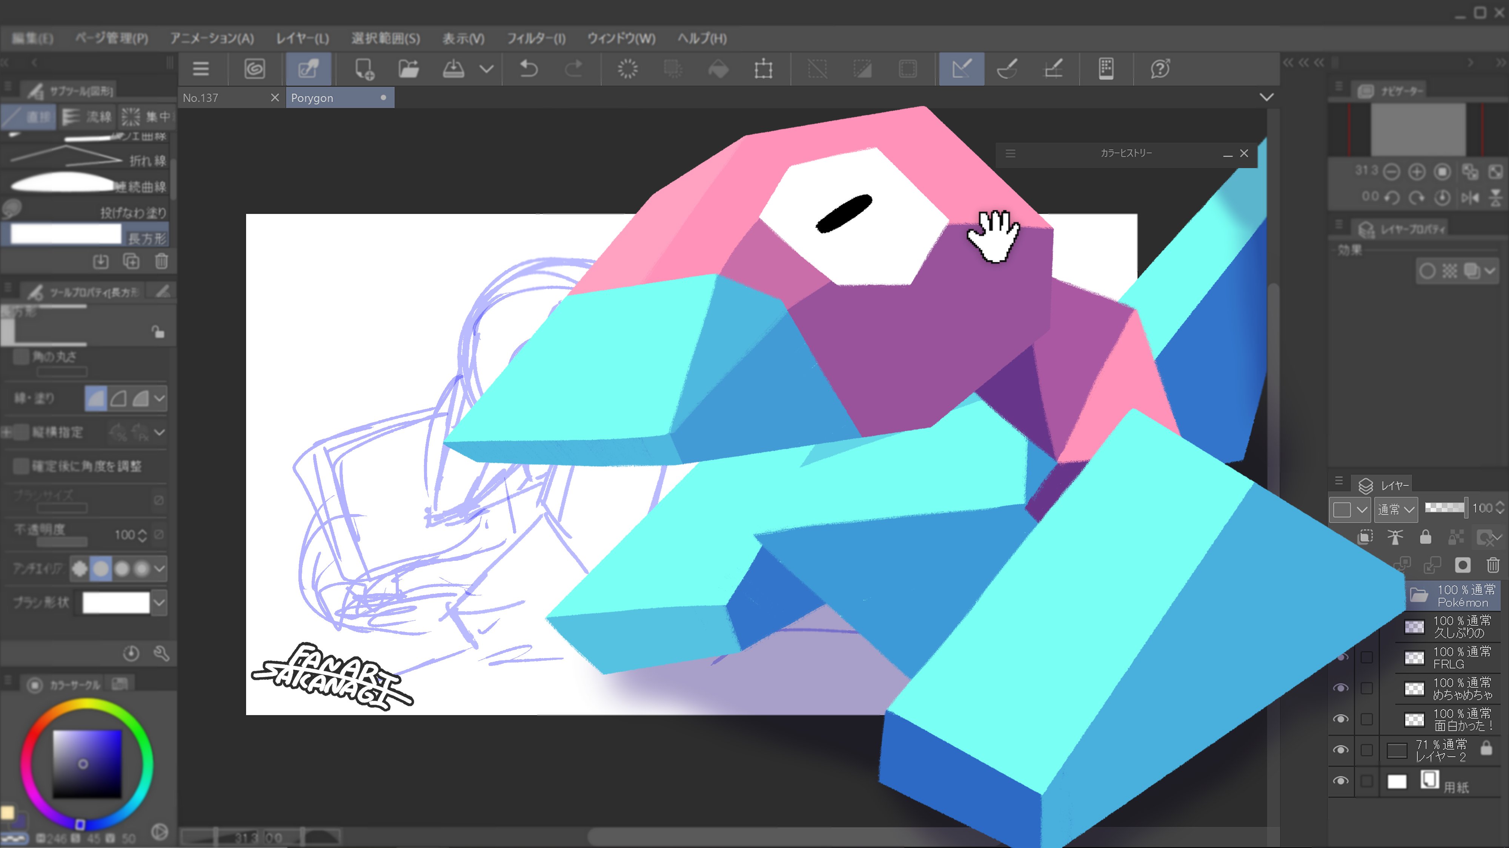Expand the brush shape dropdown

(x=159, y=602)
